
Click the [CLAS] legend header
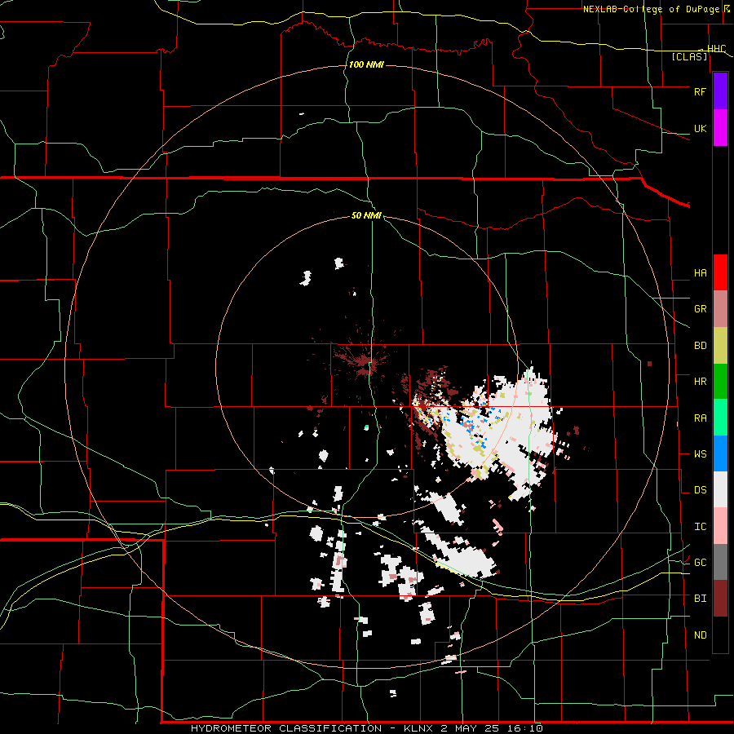pyautogui.click(x=689, y=56)
